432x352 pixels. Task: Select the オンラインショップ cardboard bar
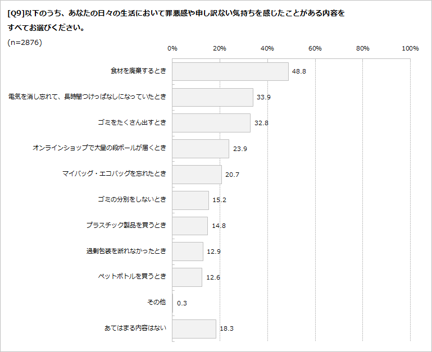pyautogui.click(x=201, y=148)
